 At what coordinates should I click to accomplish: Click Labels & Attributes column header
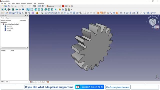(6, 20)
